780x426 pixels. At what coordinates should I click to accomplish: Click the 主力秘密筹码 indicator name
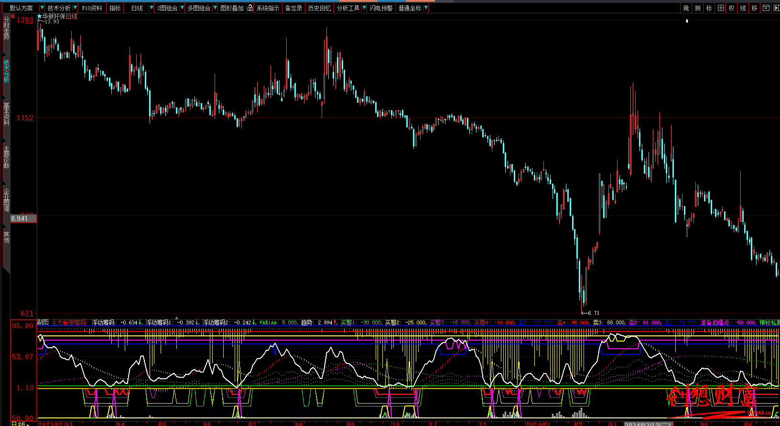pos(69,322)
